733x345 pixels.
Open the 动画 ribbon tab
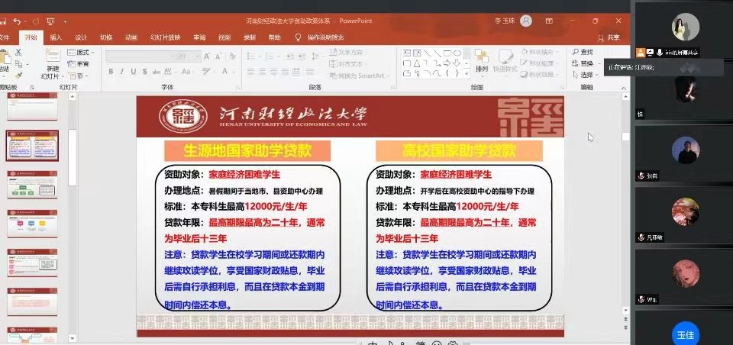pos(131,38)
